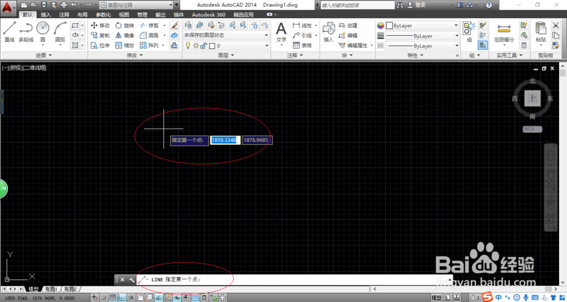This screenshot has height=302, width=567.
Task: Open the ByLayer linetype dropdown
Action: (x=422, y=46)
